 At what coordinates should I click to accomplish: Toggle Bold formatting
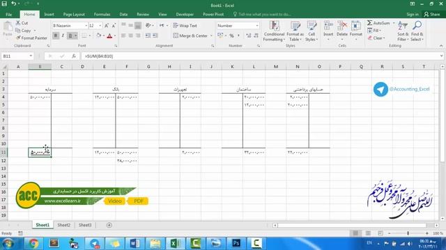tap(56, 35)
